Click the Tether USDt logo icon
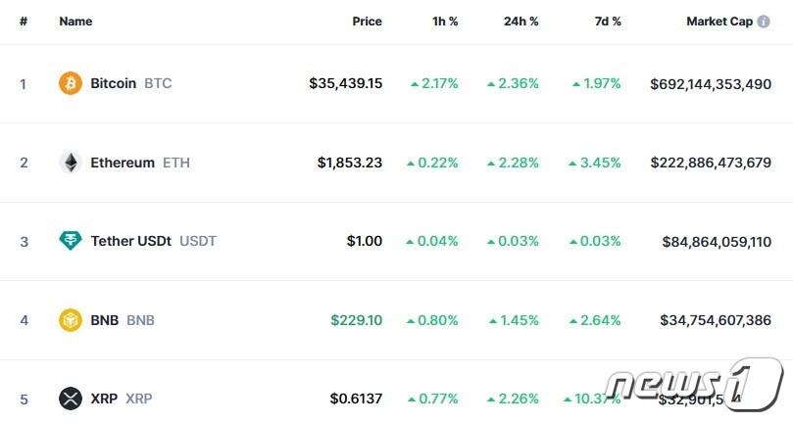Image resolution: width=793 pixels, height=423 pixels. (x=71, y=241)
